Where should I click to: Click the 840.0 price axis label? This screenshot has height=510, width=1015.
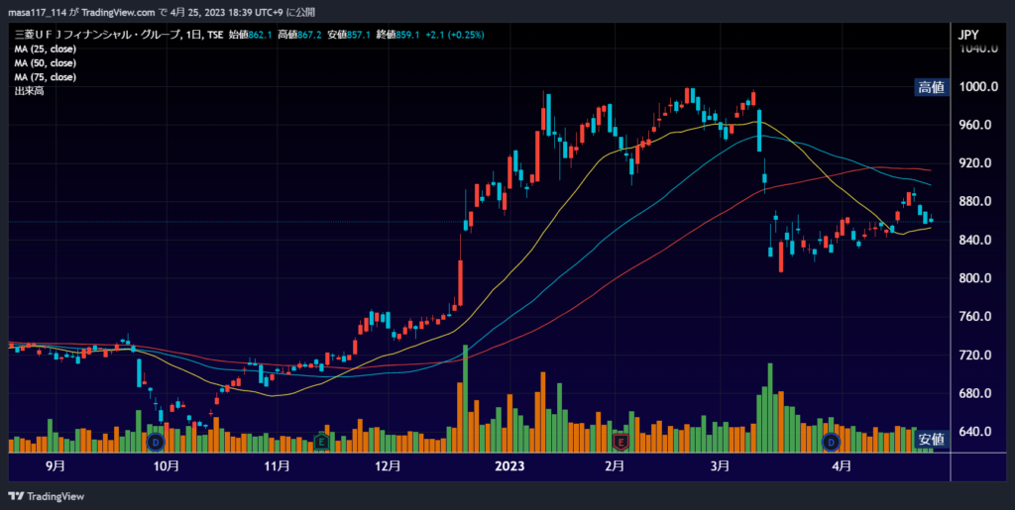pos(975,241)
